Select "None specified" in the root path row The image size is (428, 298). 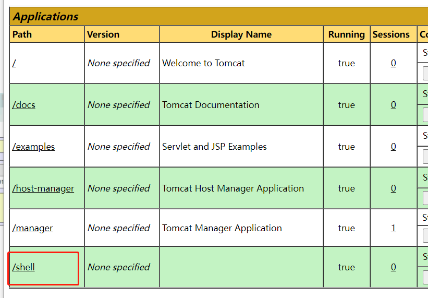point(119,63)
